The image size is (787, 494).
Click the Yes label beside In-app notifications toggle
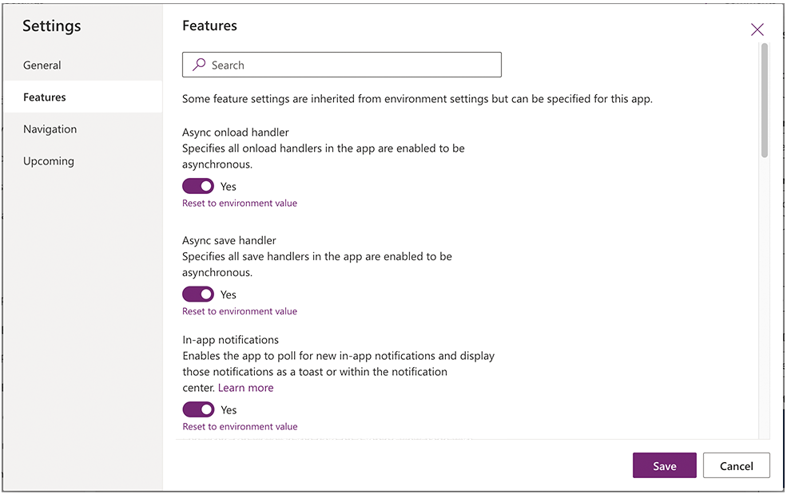[229, 410]
